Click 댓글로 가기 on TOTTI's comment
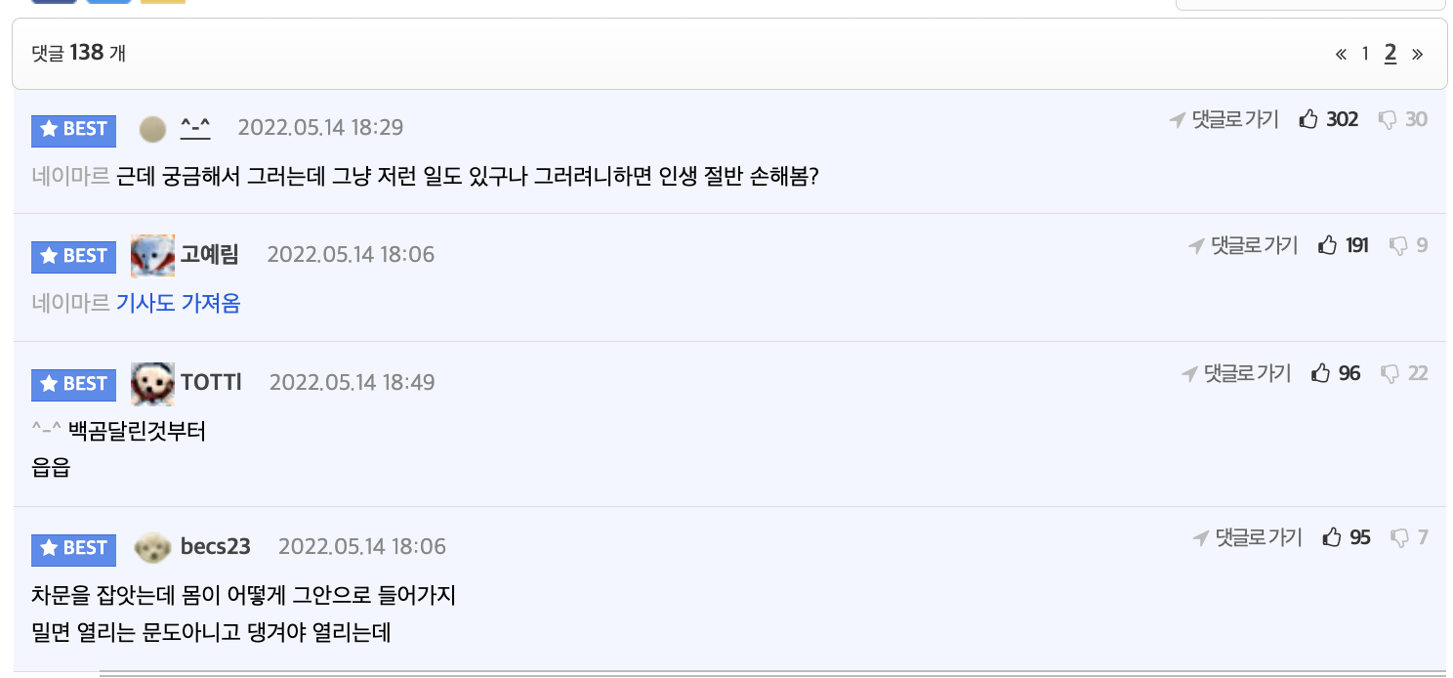Viewport: 1453px width, 678px height. 1237,373
